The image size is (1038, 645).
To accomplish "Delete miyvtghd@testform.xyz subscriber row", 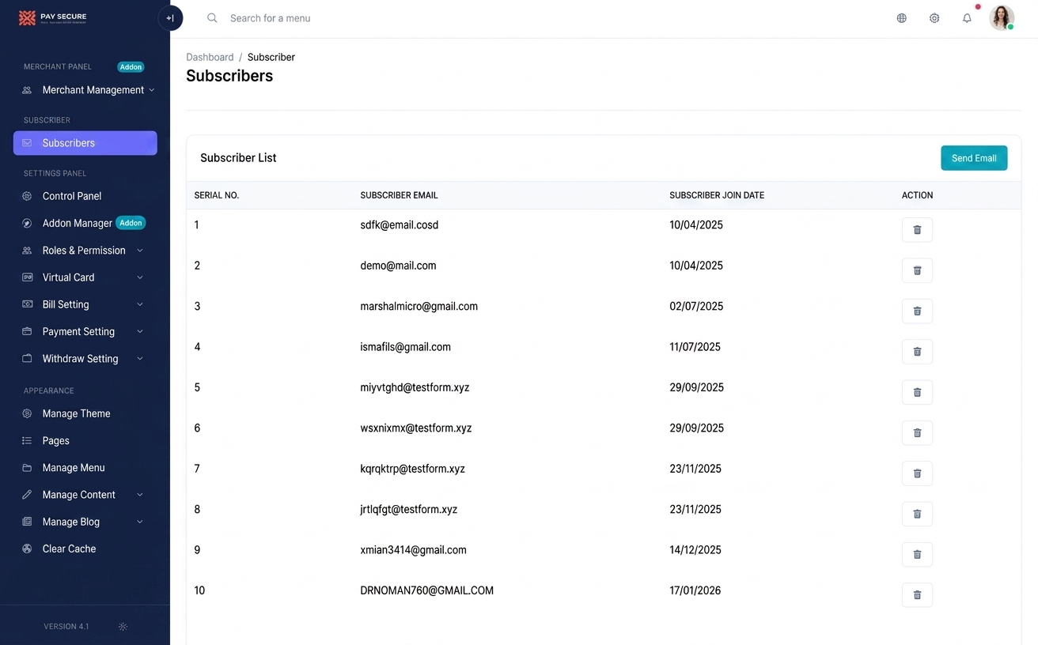I will tap(917, 392).
